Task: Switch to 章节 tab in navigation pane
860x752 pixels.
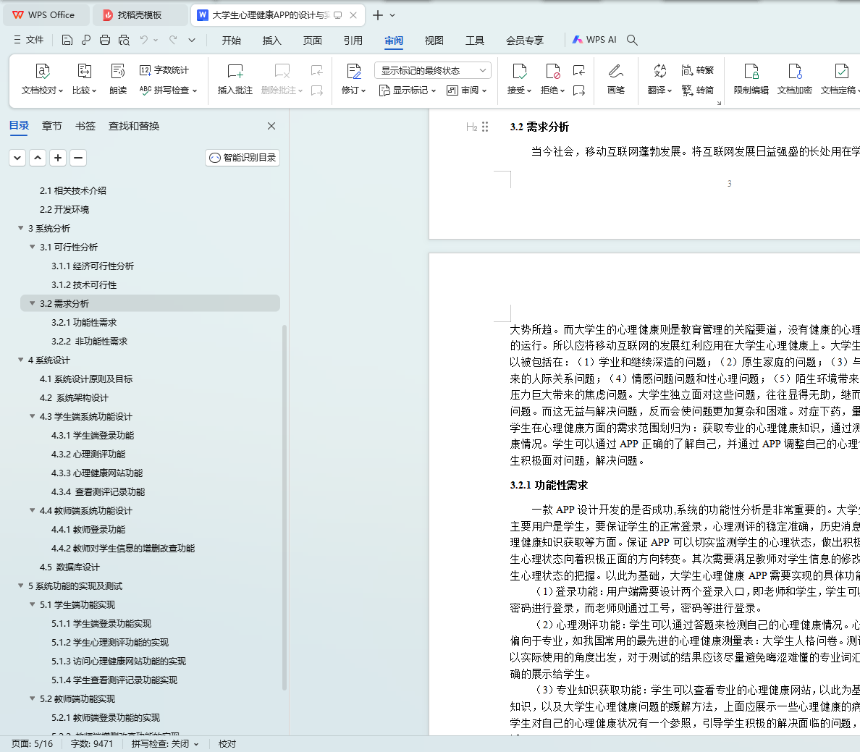Action: [51, 126]
